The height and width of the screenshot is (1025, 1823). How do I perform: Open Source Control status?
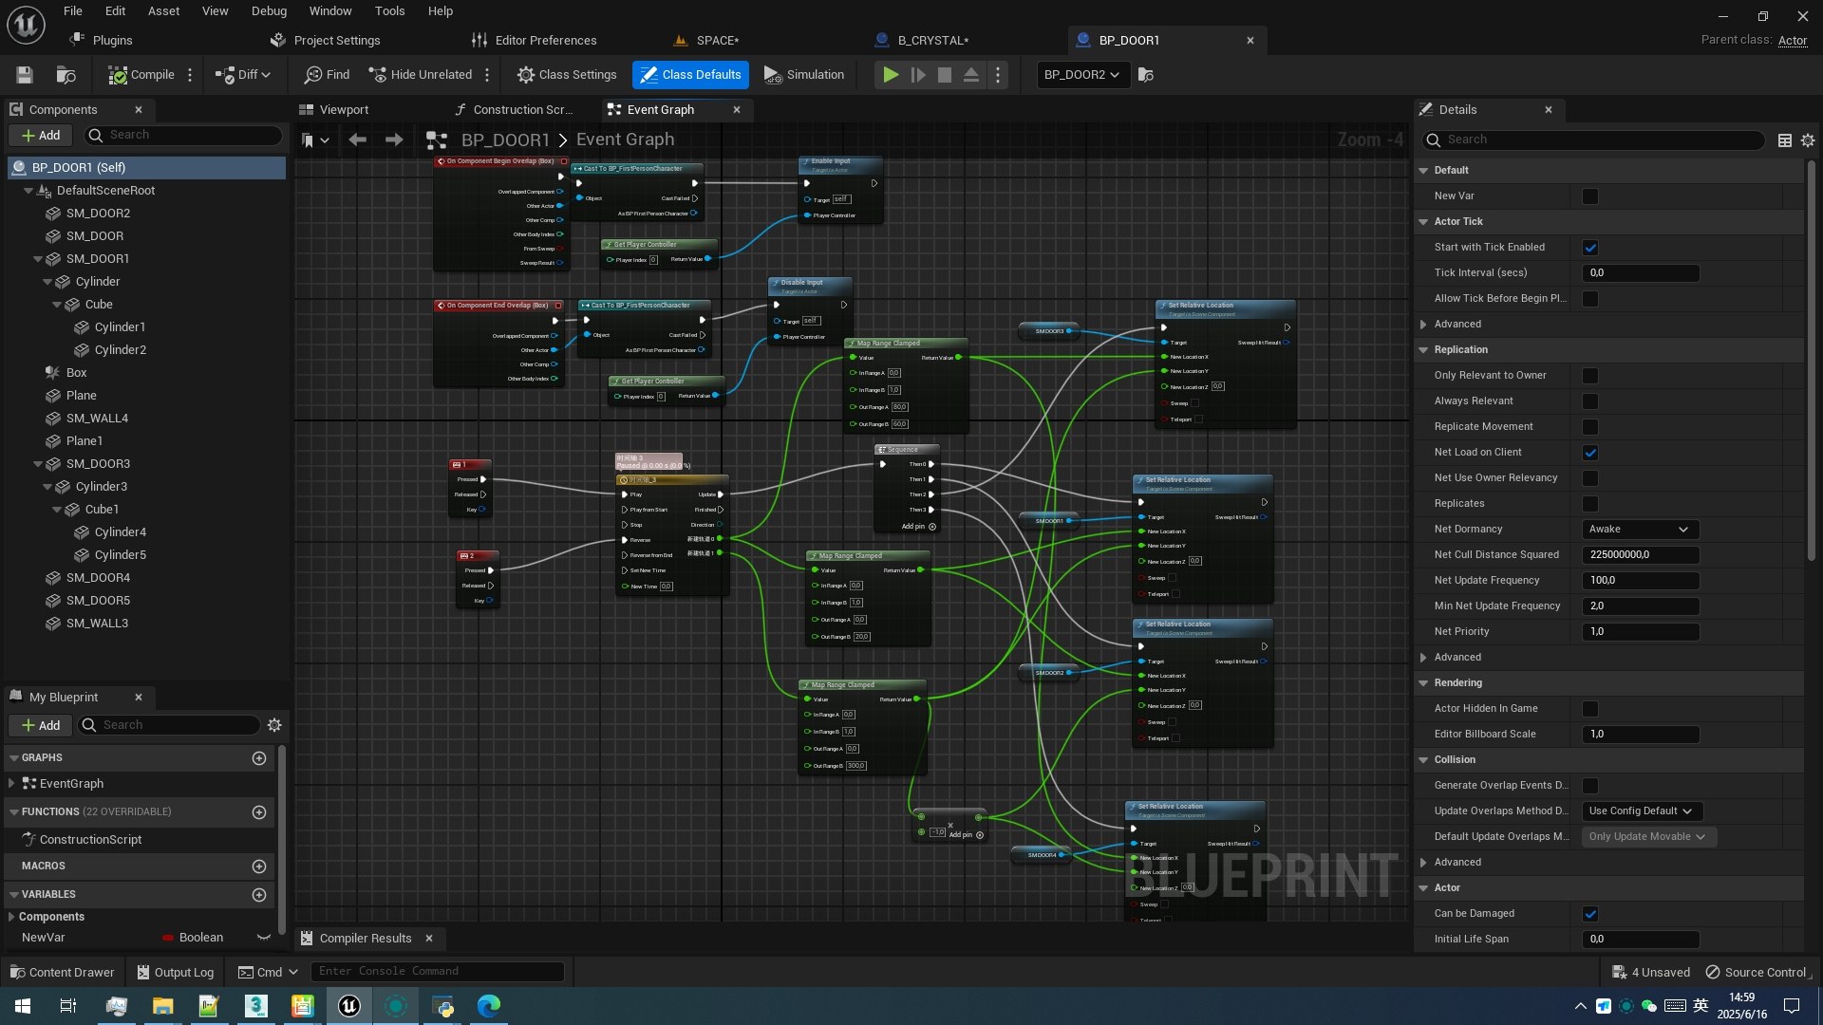tap(1757, 973)
